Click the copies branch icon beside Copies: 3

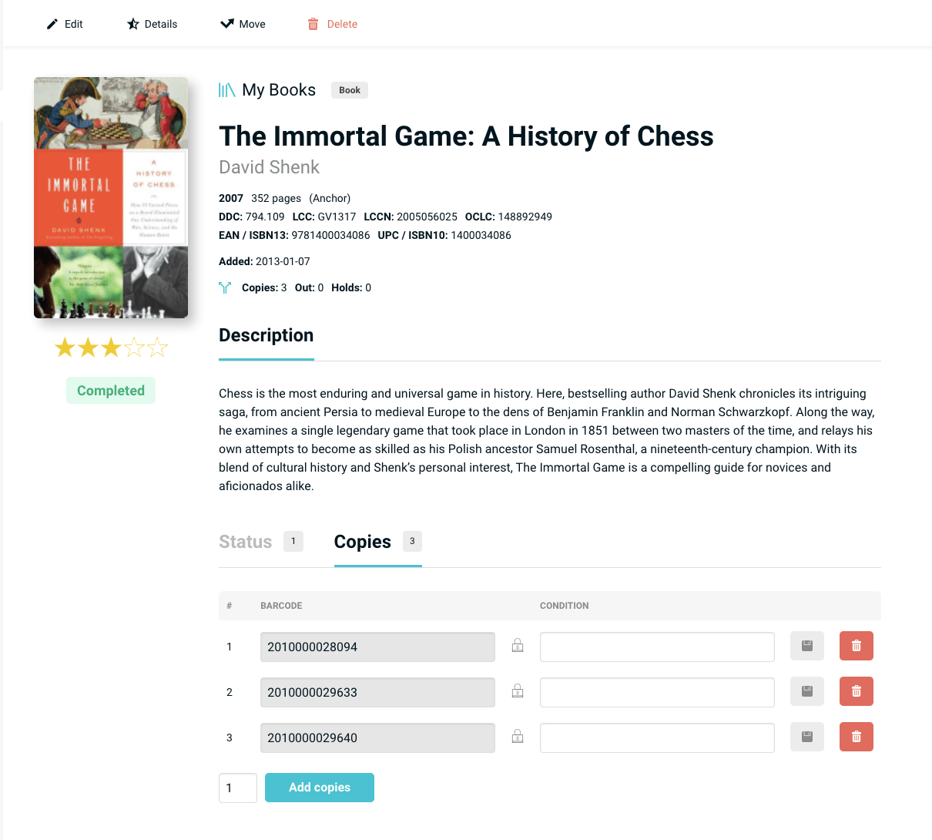pos(225,287)
